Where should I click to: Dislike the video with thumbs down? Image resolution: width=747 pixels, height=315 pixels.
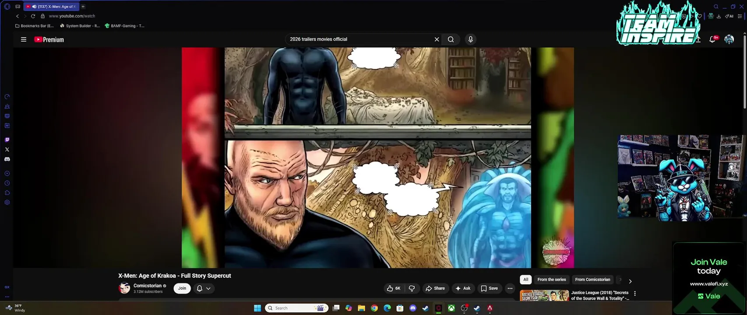pyautogui.click(x=412, y=288)
